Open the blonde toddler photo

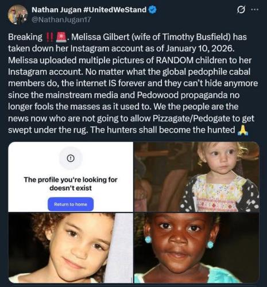(x=197, y=177)
